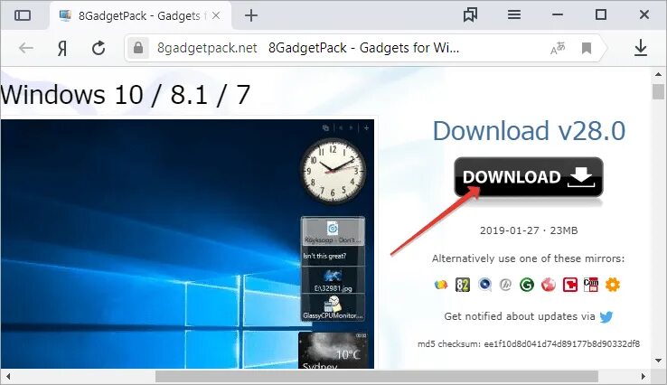Open the browser hamburger menu
This screenshot has width=667, height=385.
click(x=514, y=14)
